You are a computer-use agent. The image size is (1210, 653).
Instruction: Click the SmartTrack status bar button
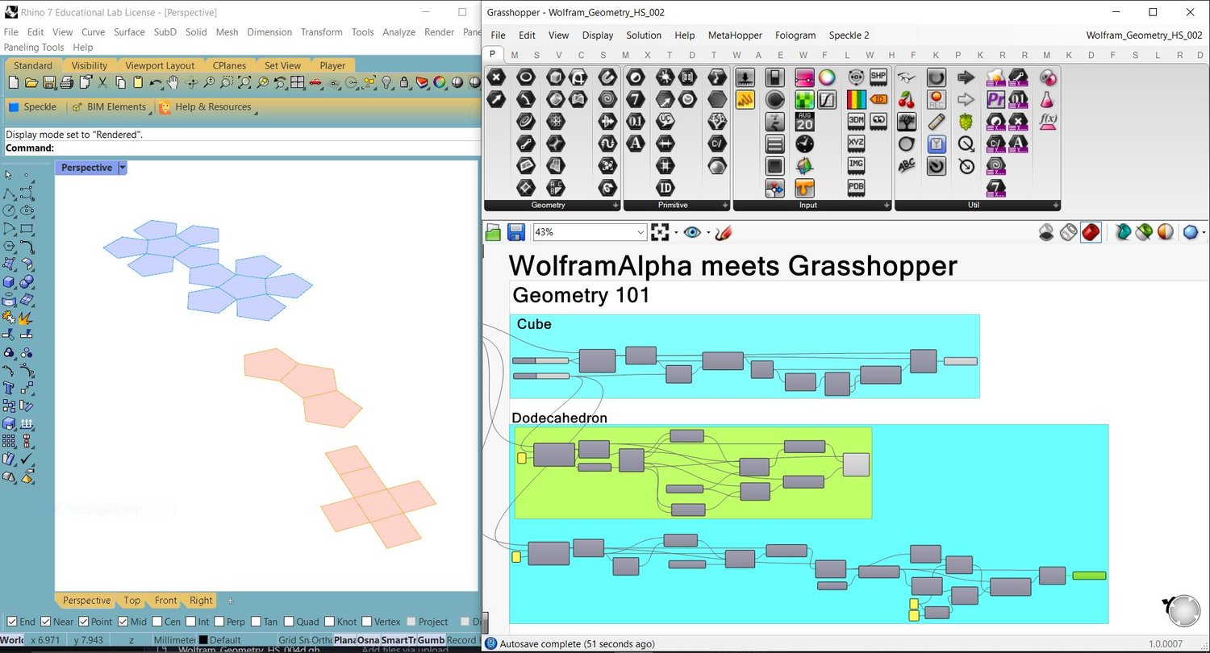click(398, 640)
